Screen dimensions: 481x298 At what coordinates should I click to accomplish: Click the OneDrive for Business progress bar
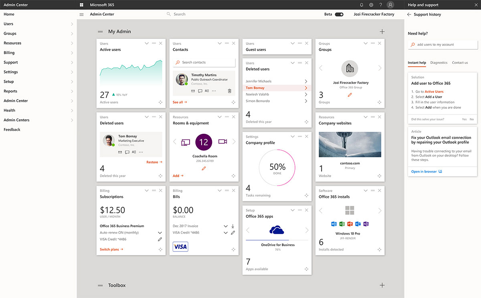pyautogui.click(x=277, y=240)
